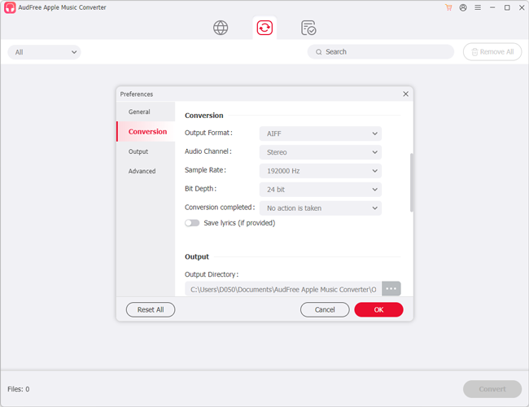Click the Reset All button
Image resolution: width=529 pixels, height=407 pixels.
(x=151, y=310)
